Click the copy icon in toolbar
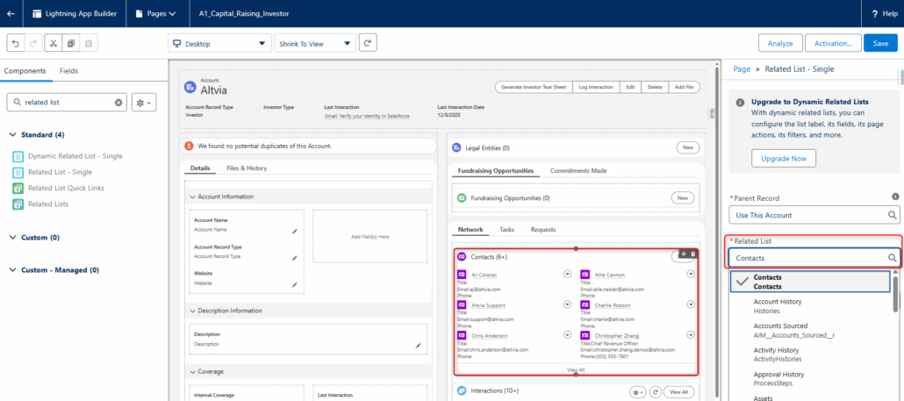This screenshot has height=401, width=904. point(71,43)
